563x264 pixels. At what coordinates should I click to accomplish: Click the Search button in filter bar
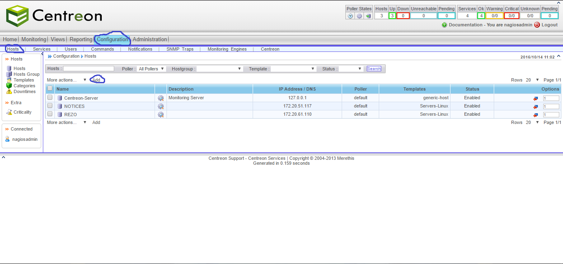(374, 69)
